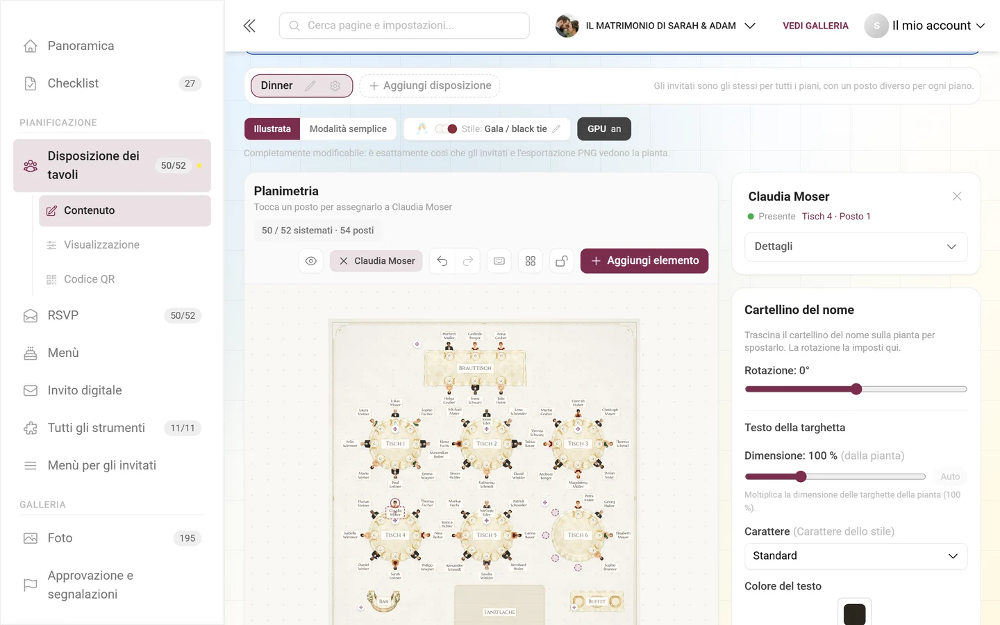
Task: Select the Illustrata mode
Action: click(272, 129)
